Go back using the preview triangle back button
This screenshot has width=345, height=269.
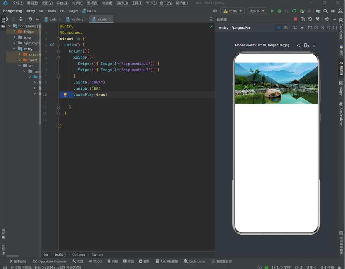pyautogui.click(x=299, y=45)
